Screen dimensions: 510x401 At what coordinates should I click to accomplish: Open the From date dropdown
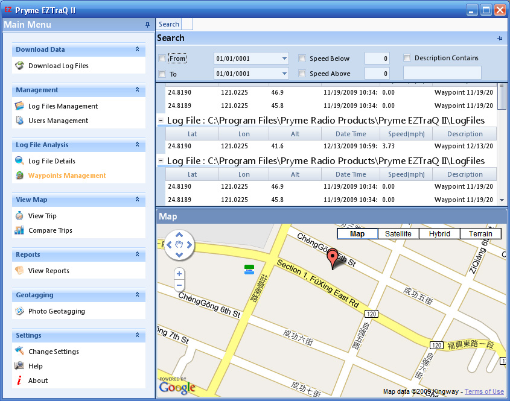(x=284, y=58)
